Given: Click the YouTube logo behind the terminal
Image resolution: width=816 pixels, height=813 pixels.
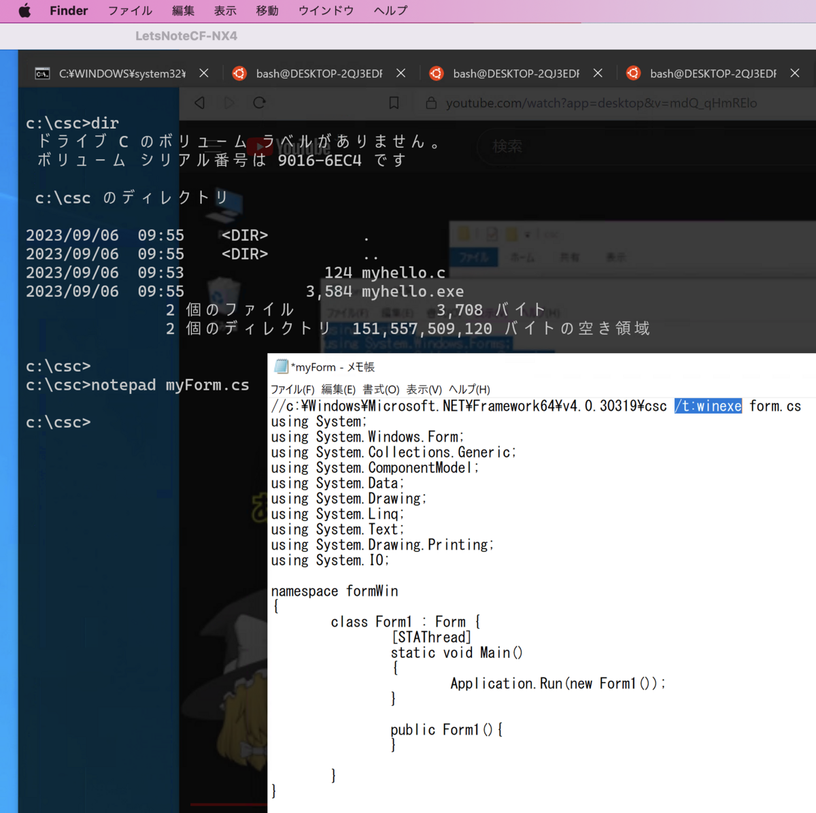Looking at the screenshot, I should pyautogui.click(x=289, y=146).
